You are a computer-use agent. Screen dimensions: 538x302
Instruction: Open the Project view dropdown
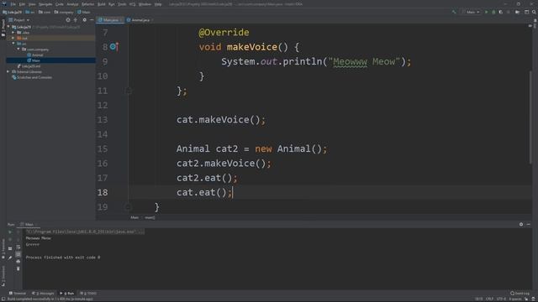(19, 20)
